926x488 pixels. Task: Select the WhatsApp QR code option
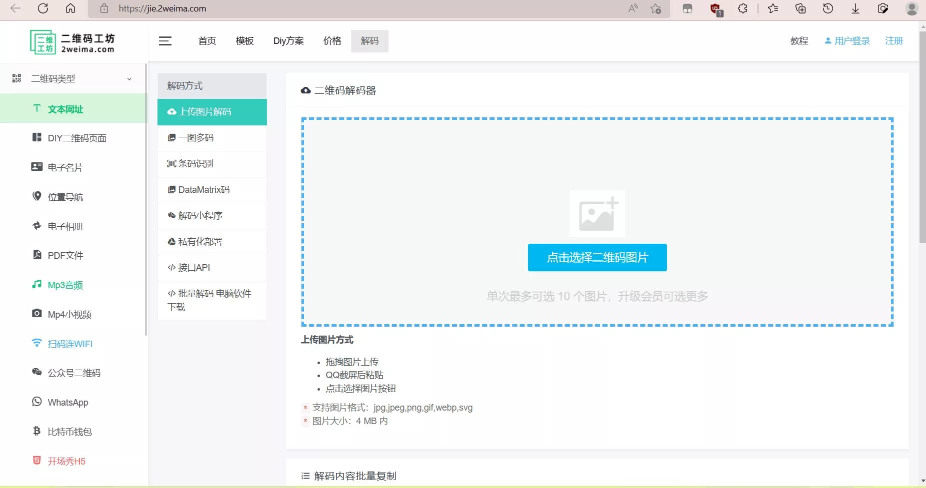[67, 402]
